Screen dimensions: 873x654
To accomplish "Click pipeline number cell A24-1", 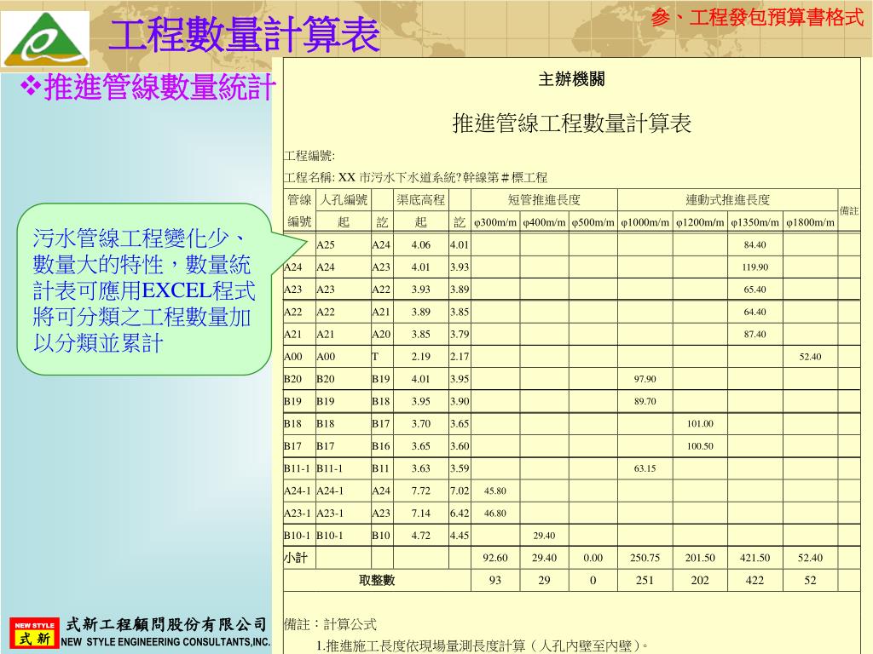I will point(297,490).
